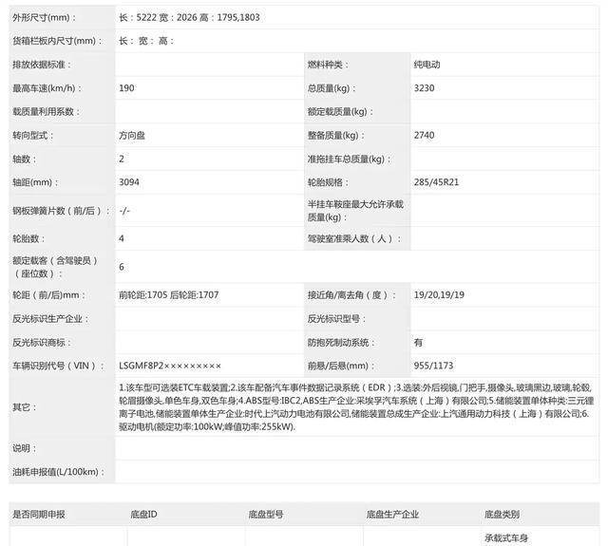The width and height of the screenshot is (608, 546).
Task: Click the 轮胎数 value 4
Action: click(x=122, y=237)
